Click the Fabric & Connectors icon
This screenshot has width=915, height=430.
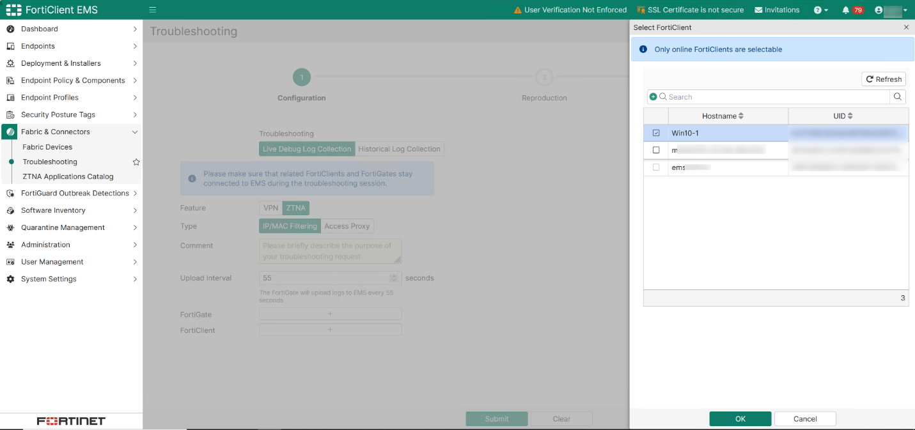pos(10,132)
